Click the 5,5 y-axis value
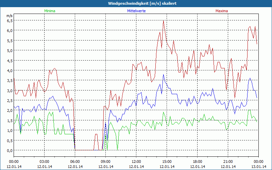Viewport: 272px width, 170px height. coord(10,40)
